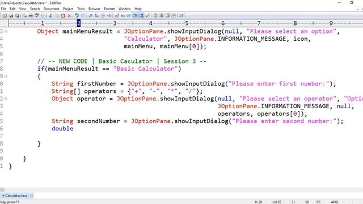Click the "secondNumber" variable name
363x204 pixels.
[x=99, y=121]
